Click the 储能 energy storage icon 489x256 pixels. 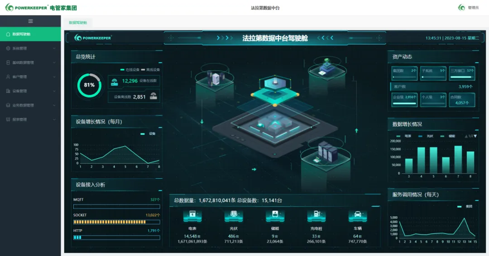(275, 216)
